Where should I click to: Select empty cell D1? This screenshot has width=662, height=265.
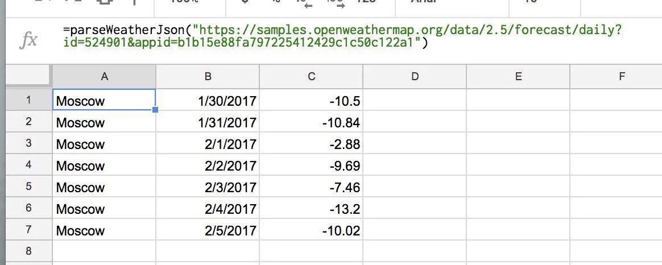(415, 101)
